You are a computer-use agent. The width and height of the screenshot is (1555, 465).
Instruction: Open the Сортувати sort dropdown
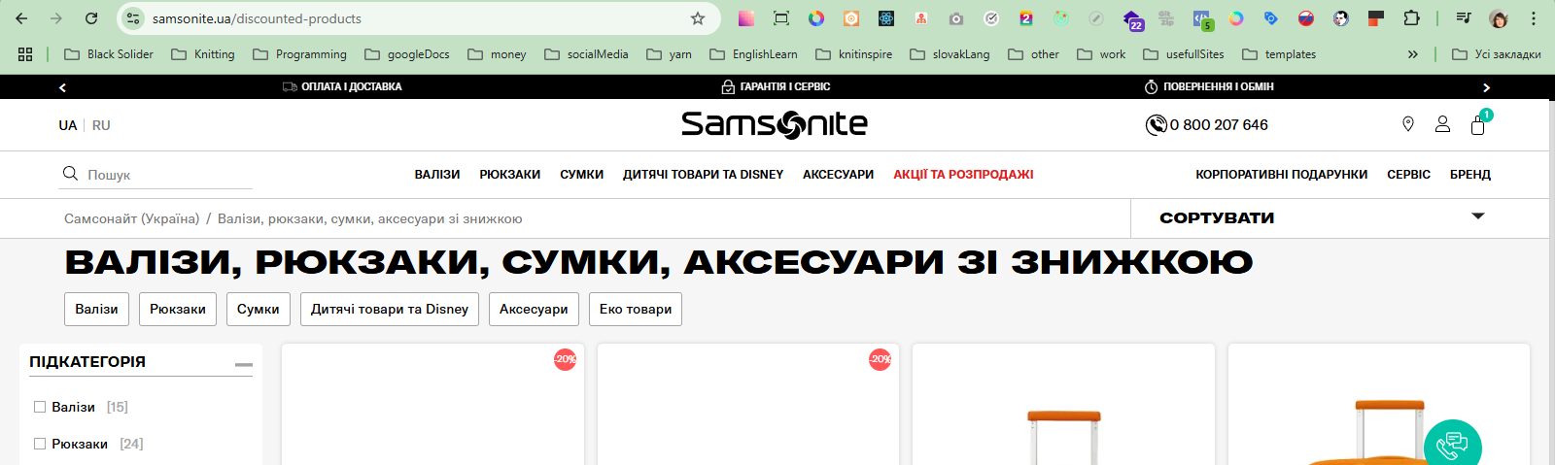click(x=1324, y=218)
